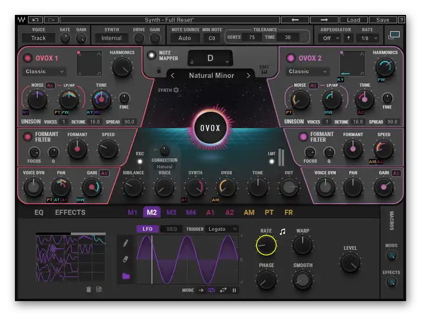Open the Arpeggiator Off dropdown
The width and height of the screenshot is (421, 316).
330,38
